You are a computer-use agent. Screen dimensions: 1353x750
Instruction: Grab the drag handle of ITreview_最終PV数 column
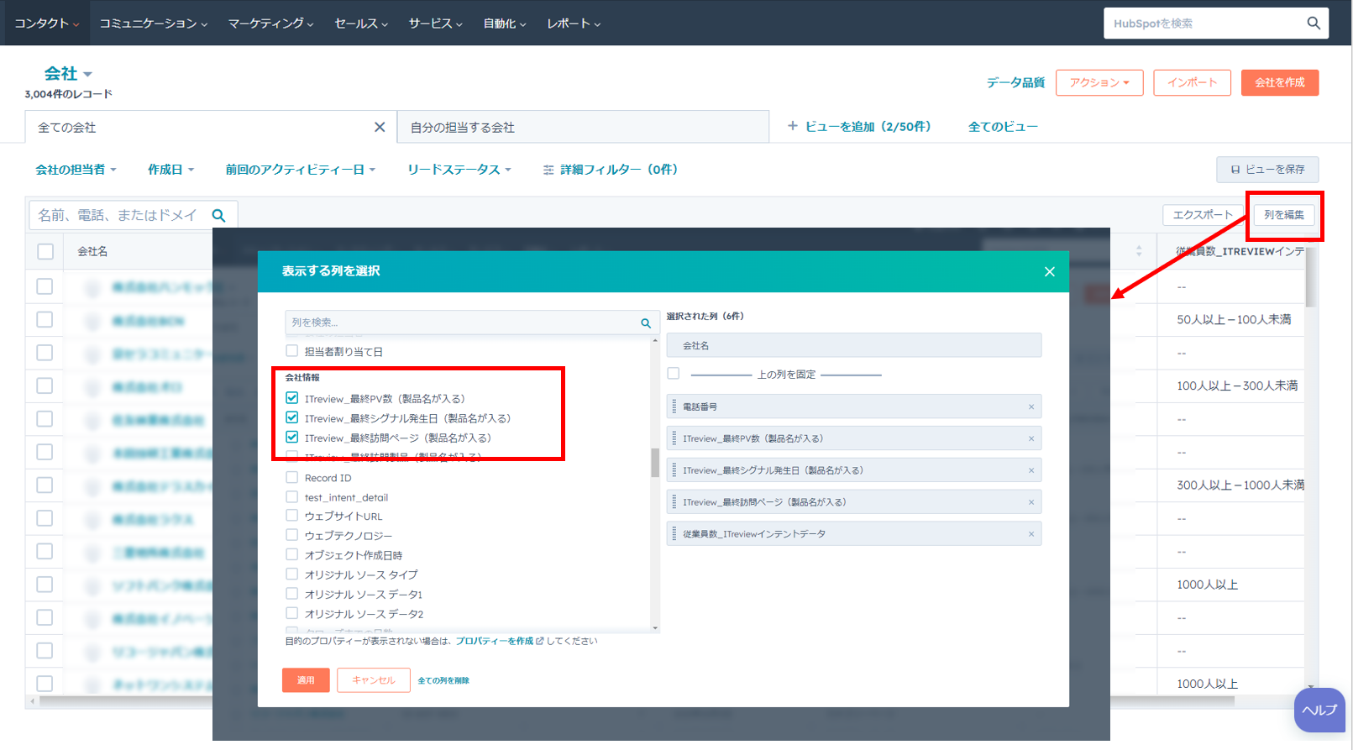point(674,438)
